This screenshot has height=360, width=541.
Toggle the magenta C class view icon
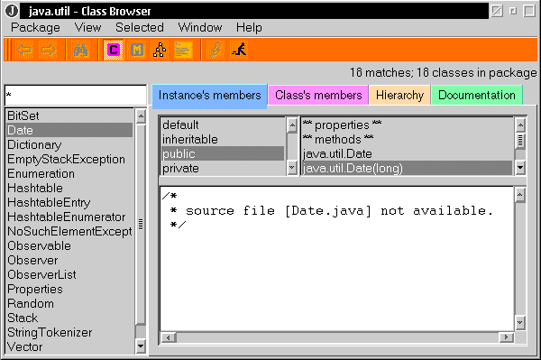click(x=114, y=51)
